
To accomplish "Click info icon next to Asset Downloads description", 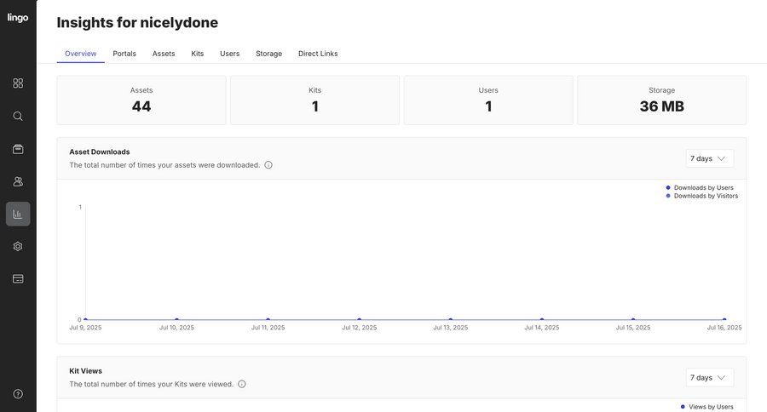I will 268,165.
